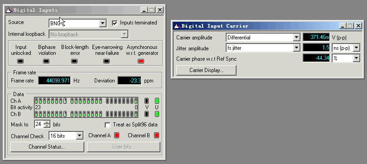Viewport: 367px width, 164px height.
Task: Click the Digital Inputs window title icon
Action: click(x=9, y=10)
